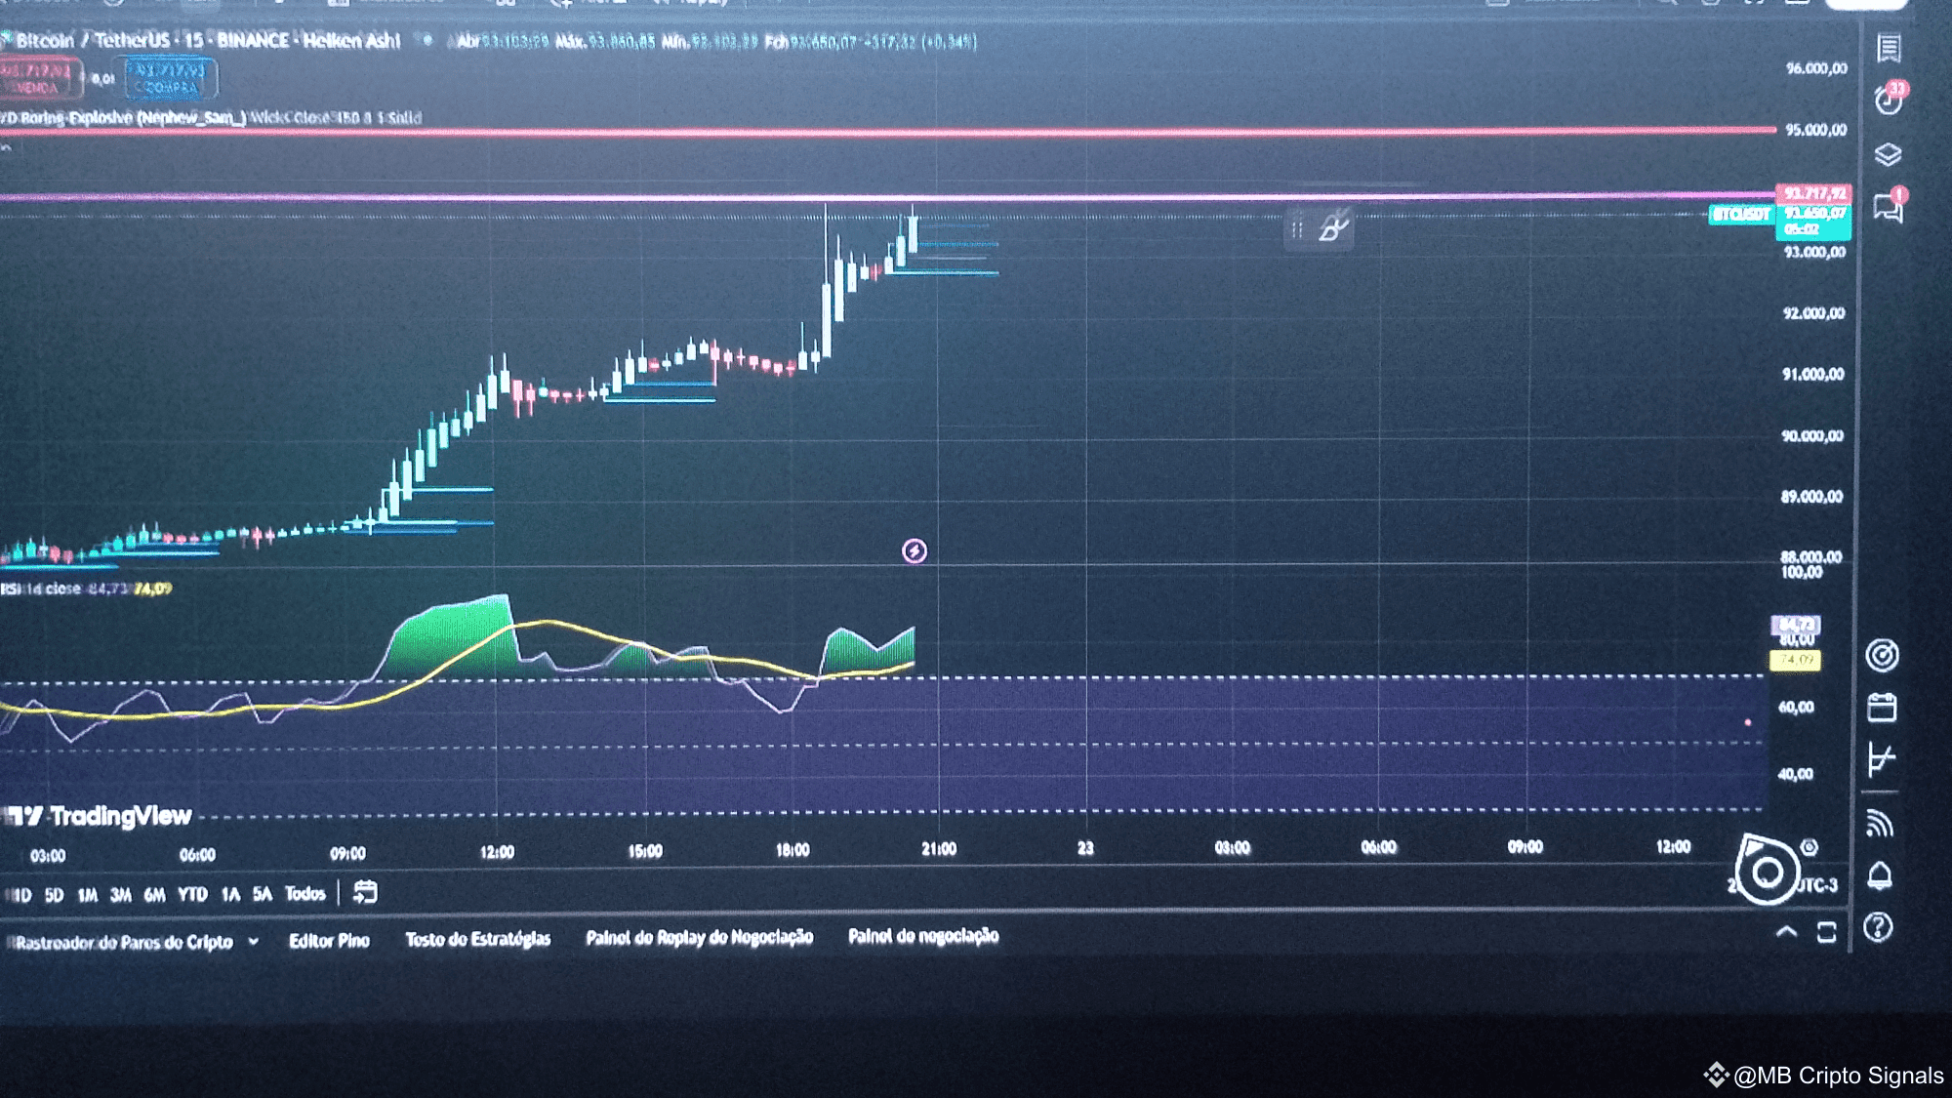Select the Ideas target icon in right sidebar

(1885, 656)
